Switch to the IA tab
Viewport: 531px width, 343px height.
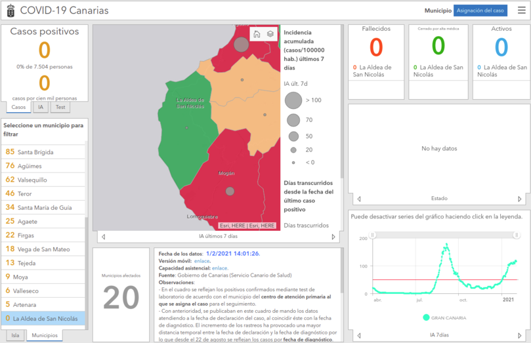pyautogui.click(x=41, y=107)
